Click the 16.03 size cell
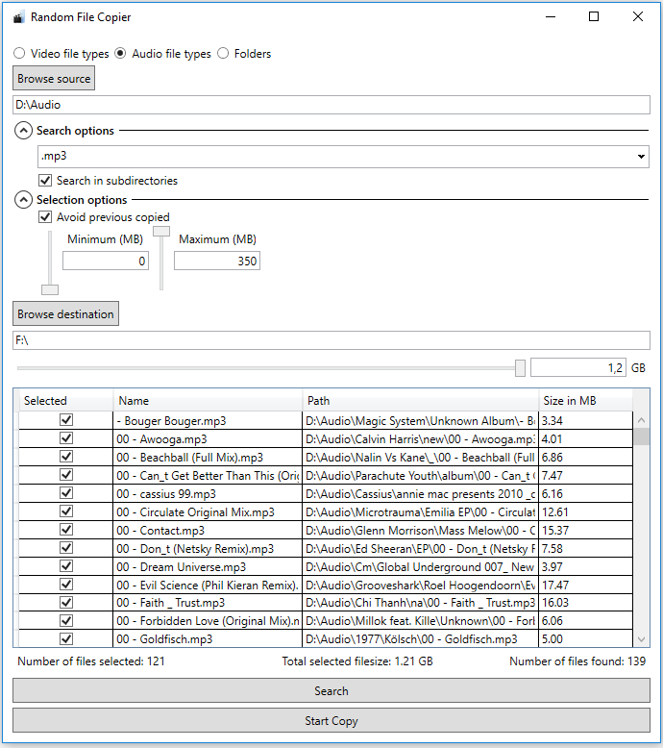The width and height of the screenshot is (663, 748). point(586,603)
